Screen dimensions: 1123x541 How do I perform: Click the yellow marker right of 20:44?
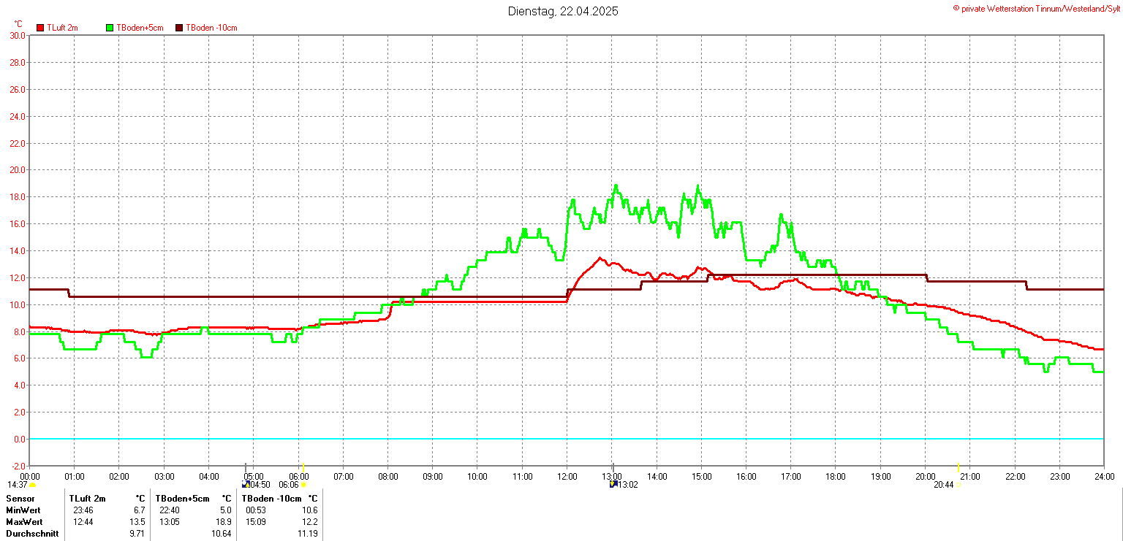click(x=958, y=485)
